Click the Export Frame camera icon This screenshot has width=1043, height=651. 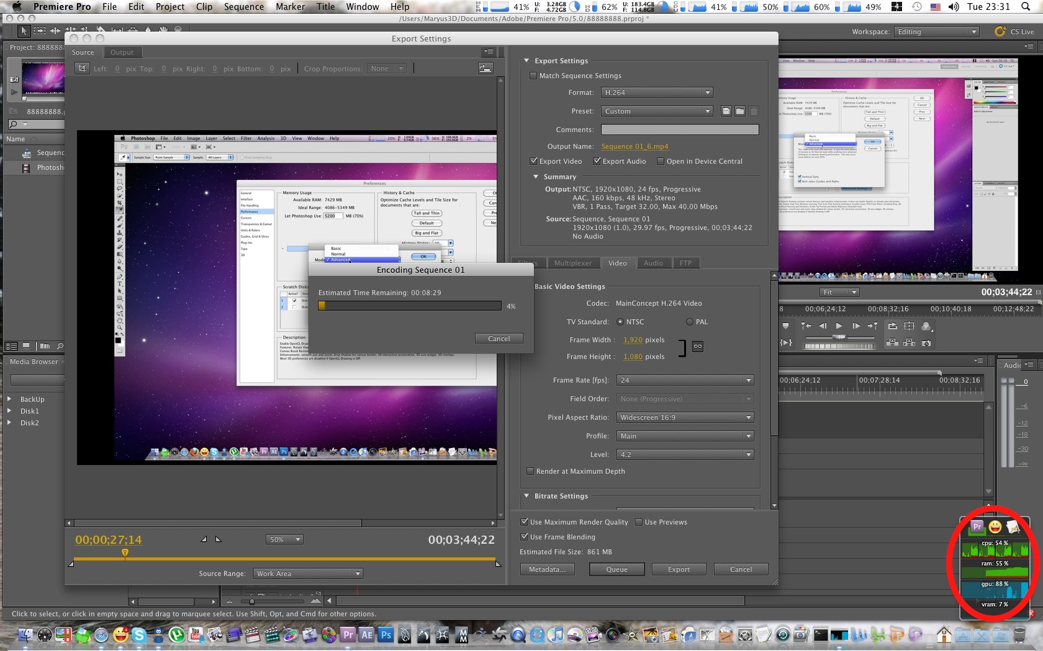(926, 343)
